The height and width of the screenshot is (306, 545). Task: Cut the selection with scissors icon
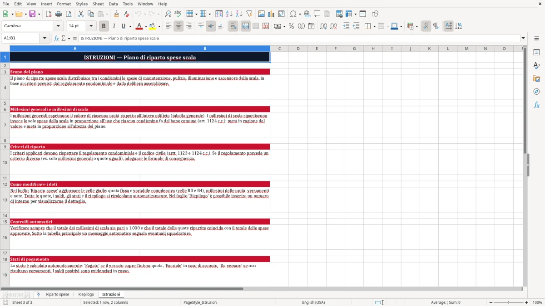[x=81, y=14]
